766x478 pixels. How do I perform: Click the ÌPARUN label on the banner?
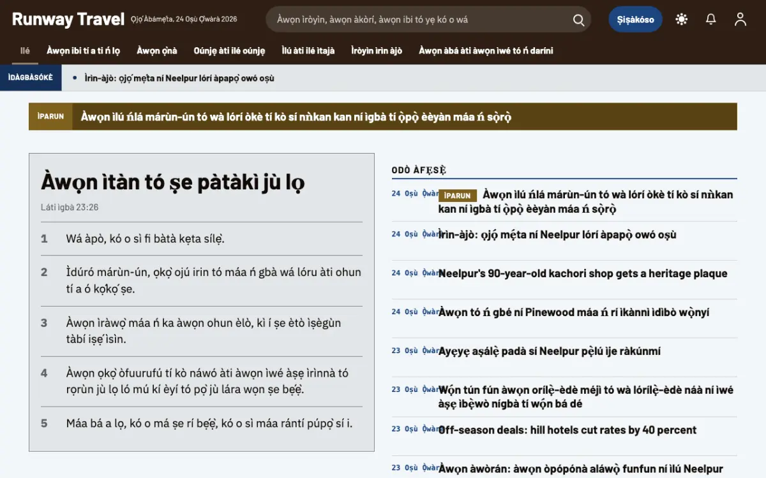pos(50,117)
